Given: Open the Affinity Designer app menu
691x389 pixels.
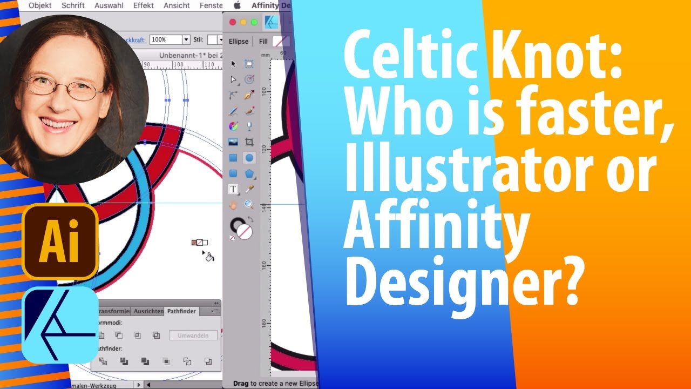Looking at the screenshot, I should click(x=272, y=5).
